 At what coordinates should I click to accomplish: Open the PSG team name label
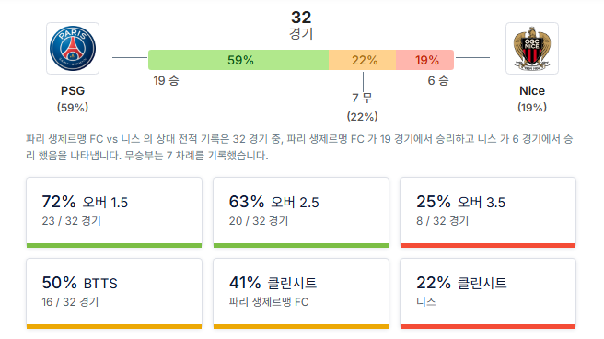tap(73, 91)
